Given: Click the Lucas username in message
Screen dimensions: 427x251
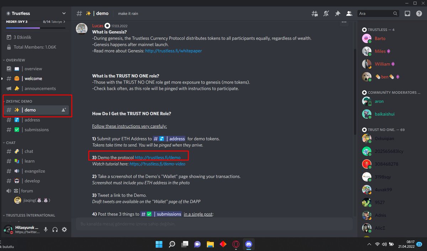Looking at the screenshot, I should (x=98, y=26).
